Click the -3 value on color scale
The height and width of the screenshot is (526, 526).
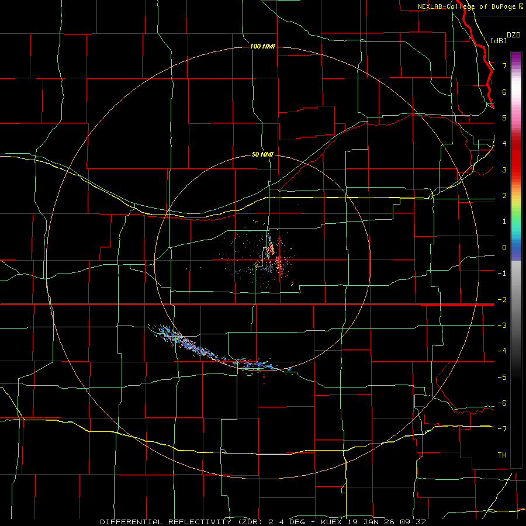502,326
